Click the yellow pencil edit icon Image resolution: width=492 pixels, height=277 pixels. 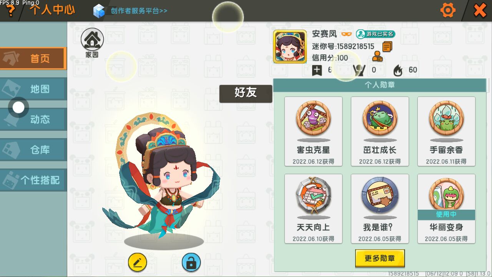(138, 263)
